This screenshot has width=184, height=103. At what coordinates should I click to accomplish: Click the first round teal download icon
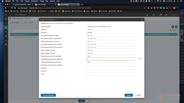[x=173, y=27]
